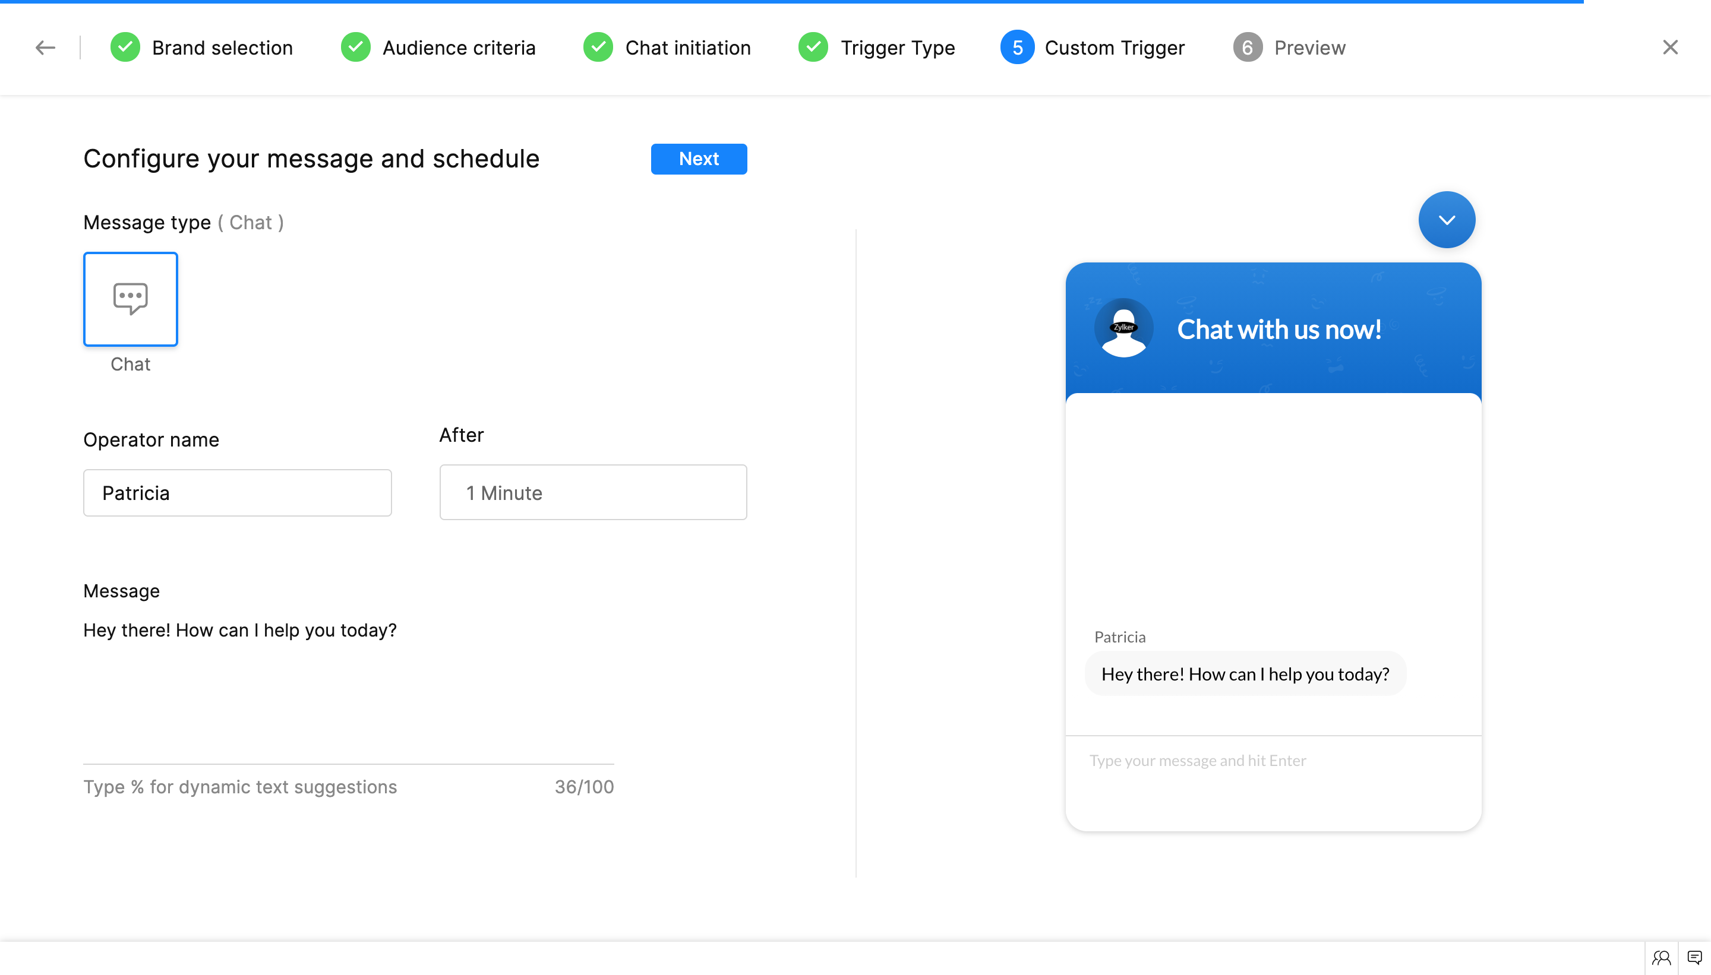Open the After '1 Minute' dropdown
The image size is (1711, 975).
[x=593, y=492]
